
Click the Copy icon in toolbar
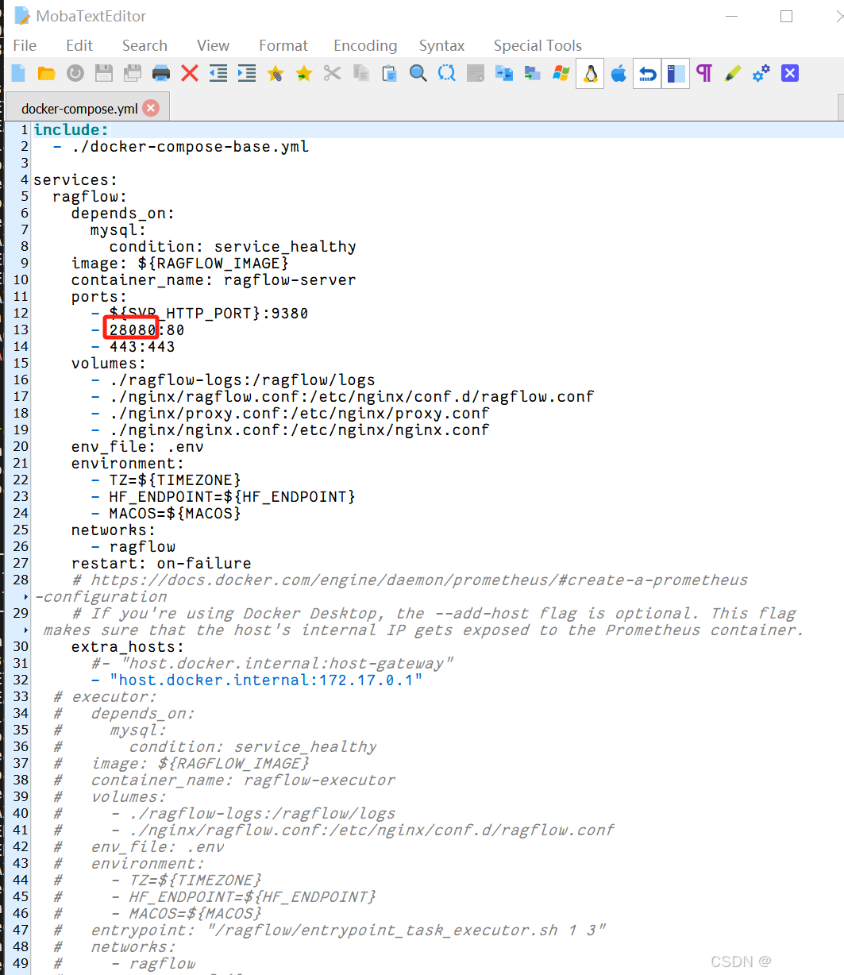tap(361, 74)
